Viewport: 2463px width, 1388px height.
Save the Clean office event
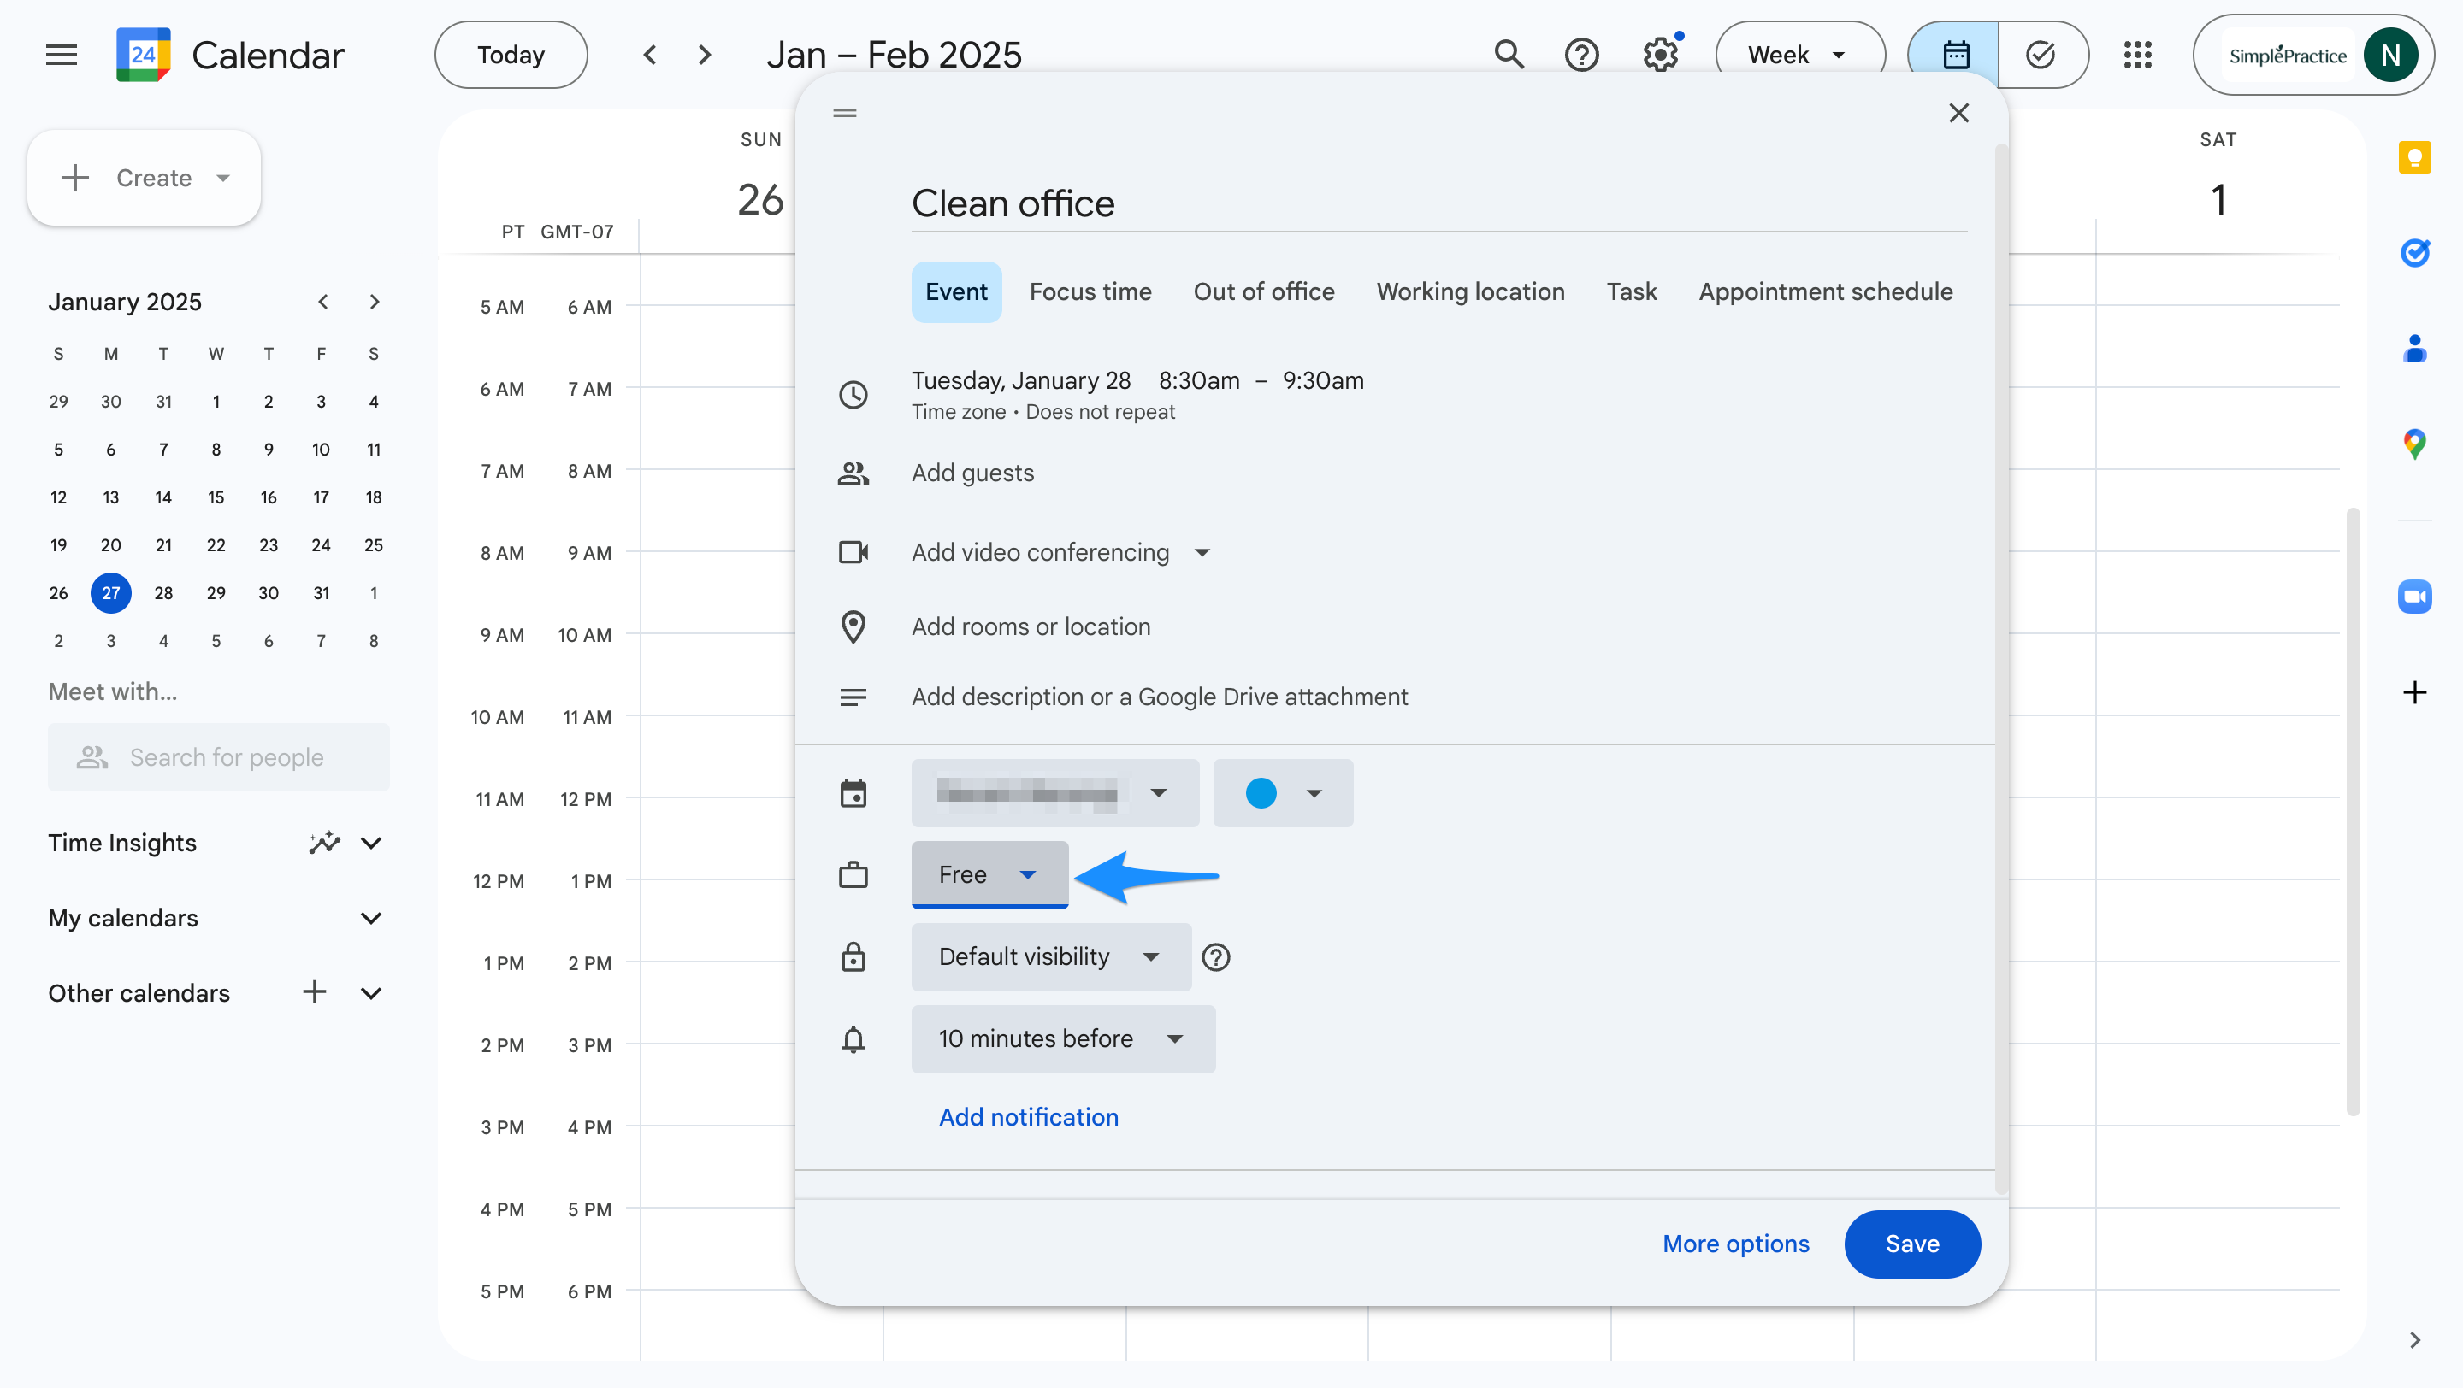[1912, 1244]
